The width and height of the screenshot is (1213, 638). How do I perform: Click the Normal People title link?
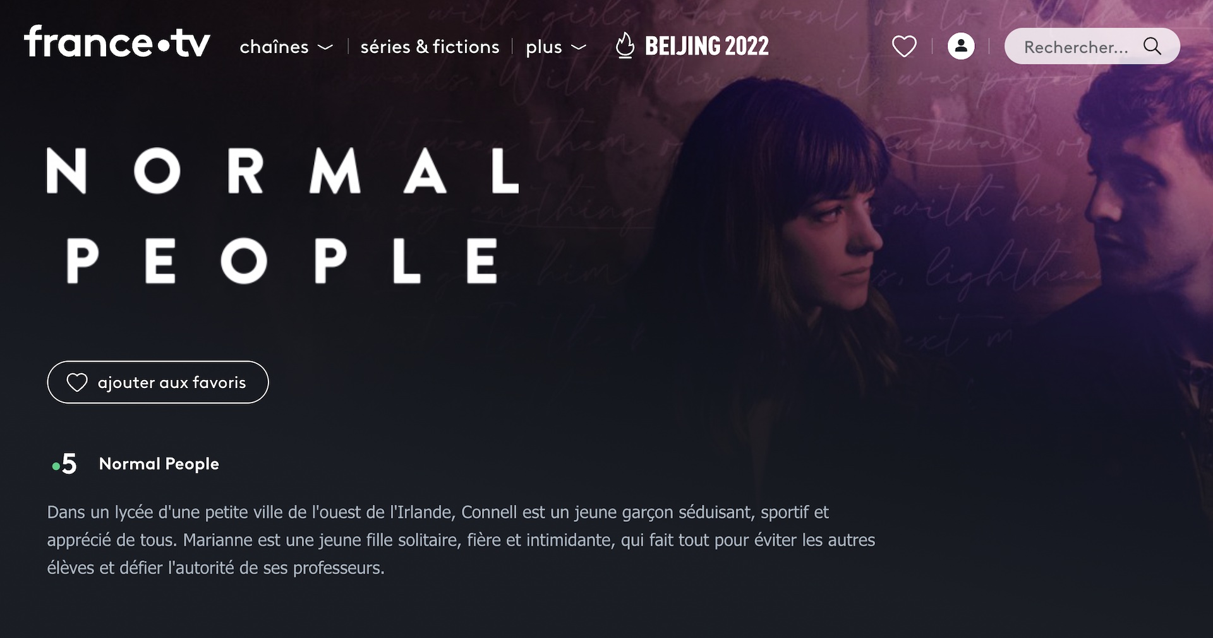pos(159,464)
